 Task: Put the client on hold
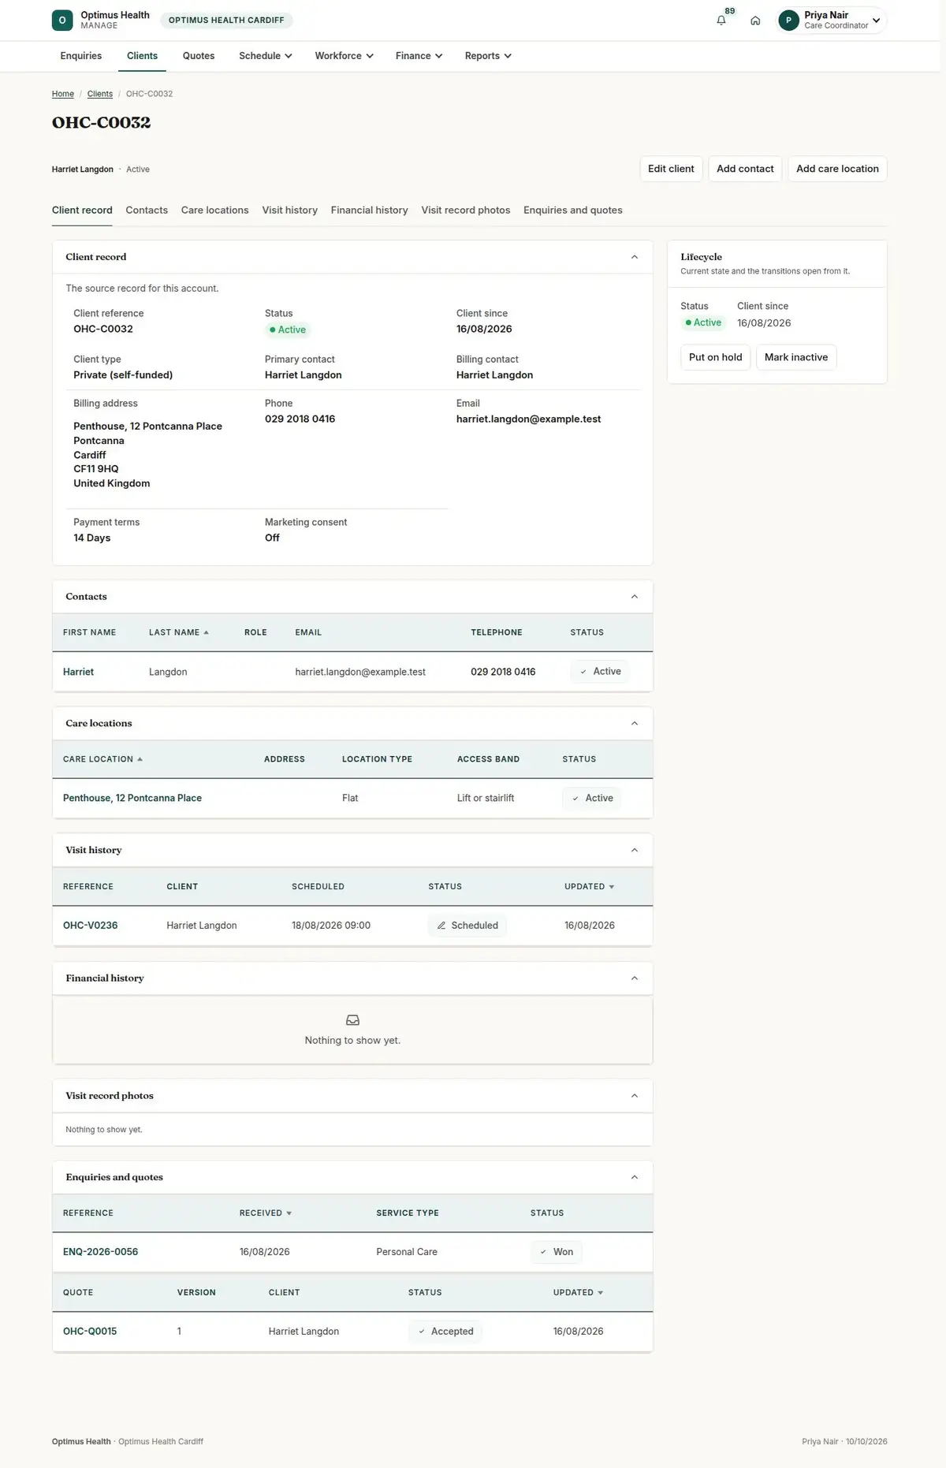tap(715, 357)
